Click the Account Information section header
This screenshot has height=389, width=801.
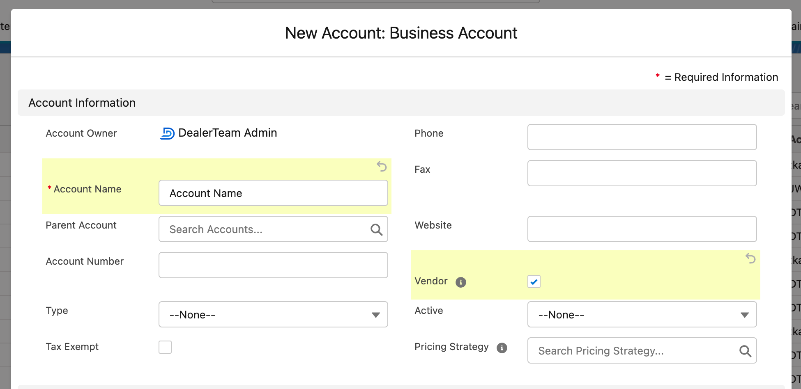point(81,103)
